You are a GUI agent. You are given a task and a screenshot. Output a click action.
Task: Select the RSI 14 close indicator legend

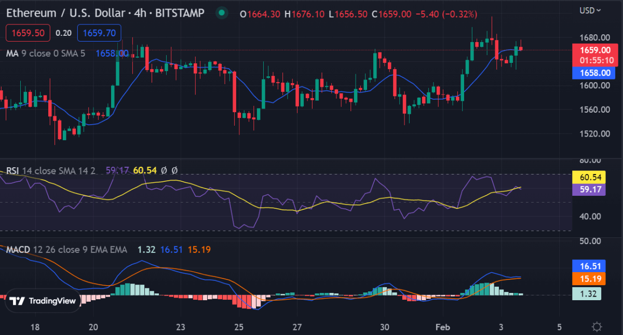[x=50, y=170]
